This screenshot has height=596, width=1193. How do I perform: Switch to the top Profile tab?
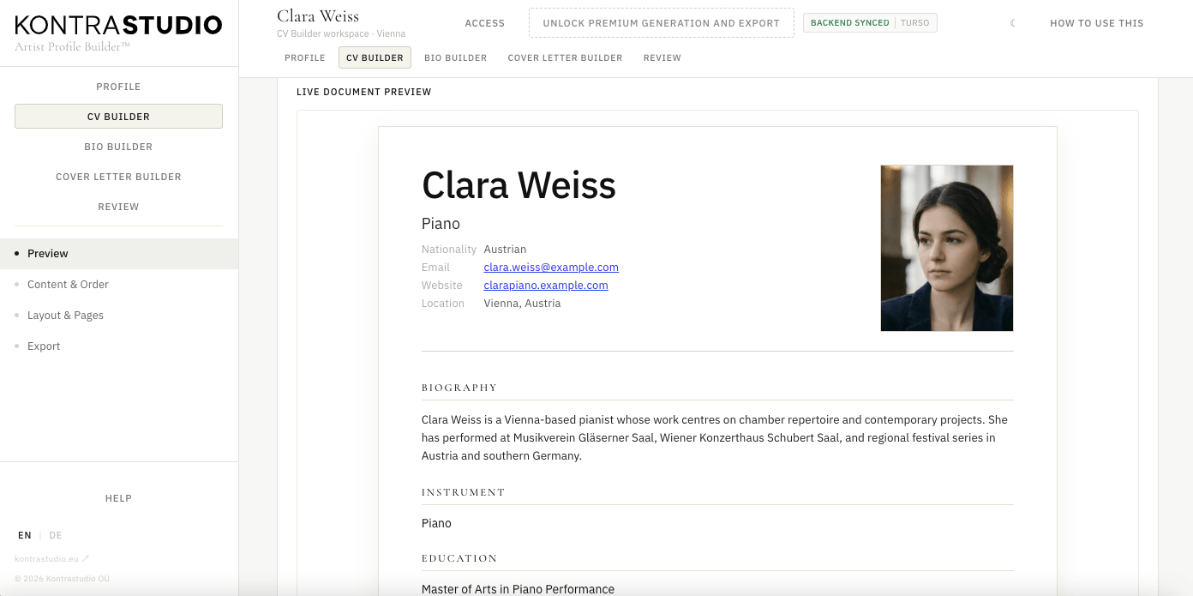point(305,57)
